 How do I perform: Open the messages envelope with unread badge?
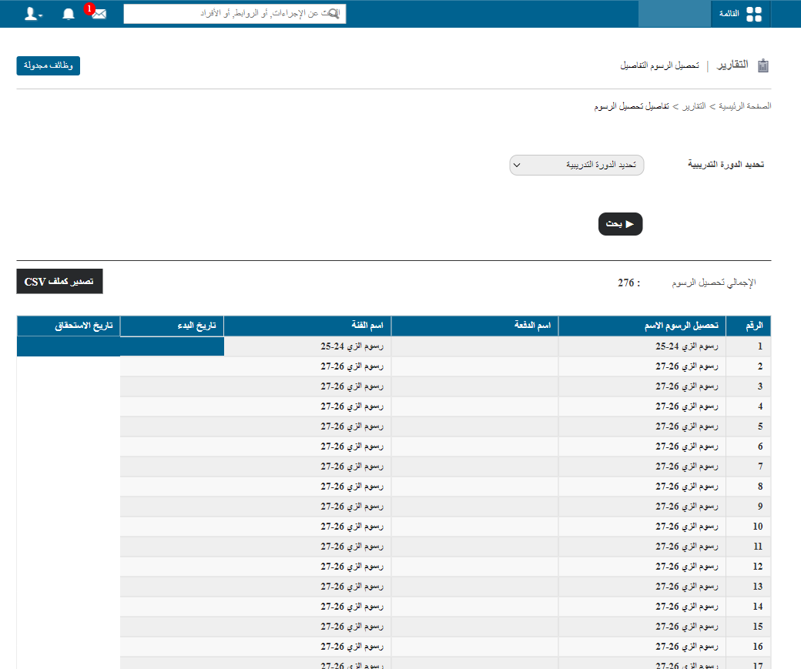pos(98,13)
